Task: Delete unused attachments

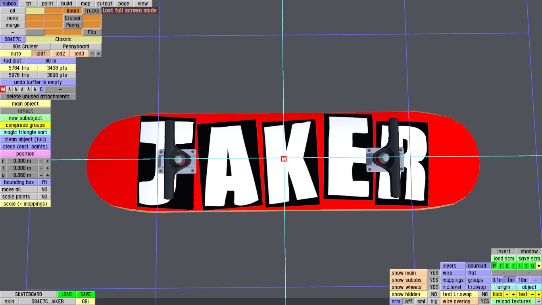Action: (x=38, y=97)
